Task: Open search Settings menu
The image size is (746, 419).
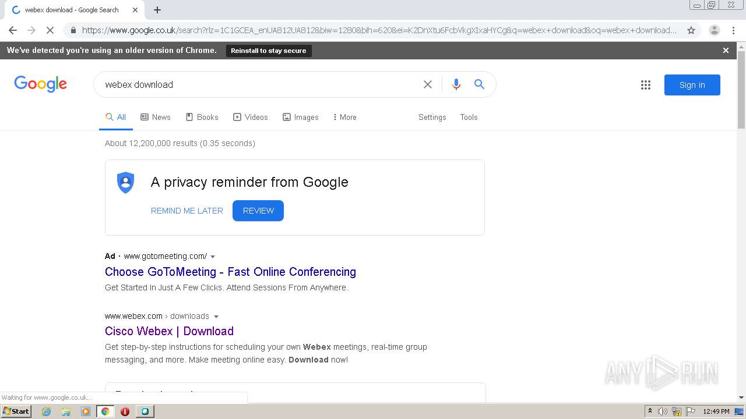Action: [432, 117]
